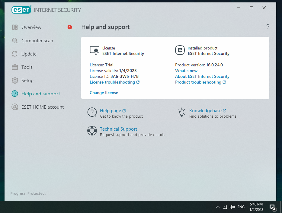The width and height of the screenshot is (282, 213).
Task: Click the external-link icon after Product troubleshooting
Action: pyautogui.click(x=224, y=82)
